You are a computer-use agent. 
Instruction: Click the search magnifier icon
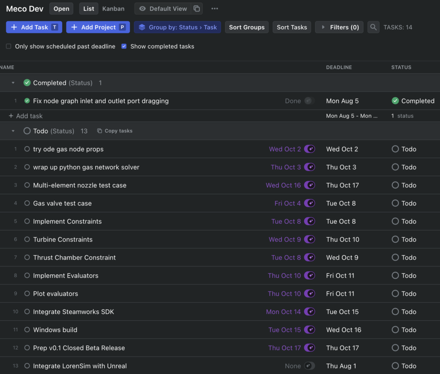(x=373, y=27)
